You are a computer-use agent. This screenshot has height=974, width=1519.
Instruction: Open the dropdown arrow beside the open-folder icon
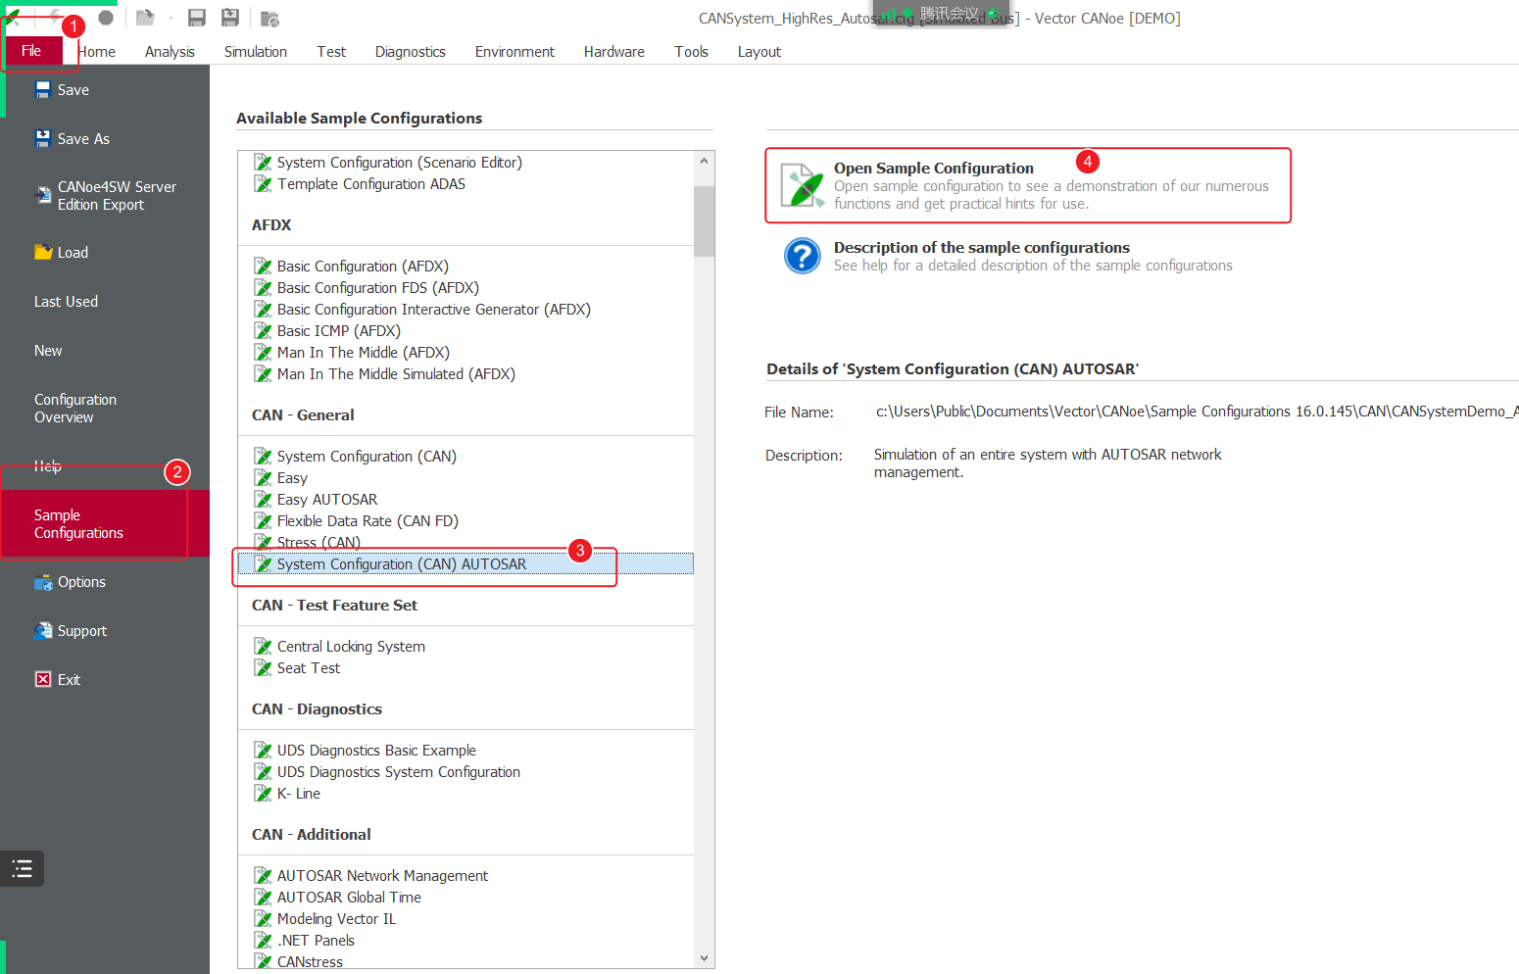tap(171, 18)
